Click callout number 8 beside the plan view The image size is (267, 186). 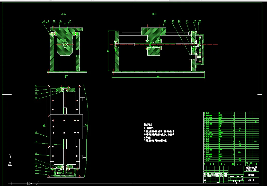pos(36,132)
